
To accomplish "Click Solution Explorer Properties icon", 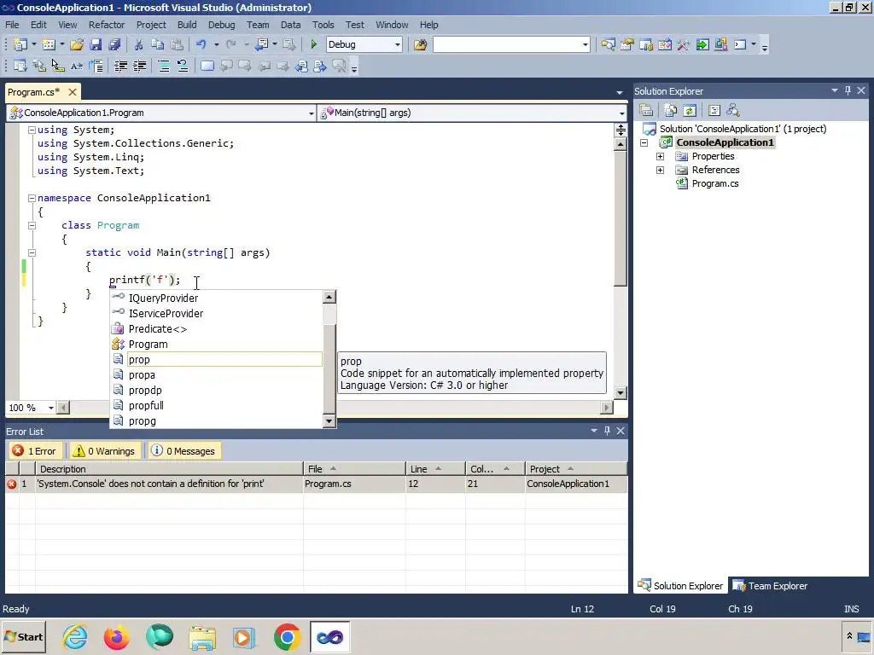I will point(646,110).
